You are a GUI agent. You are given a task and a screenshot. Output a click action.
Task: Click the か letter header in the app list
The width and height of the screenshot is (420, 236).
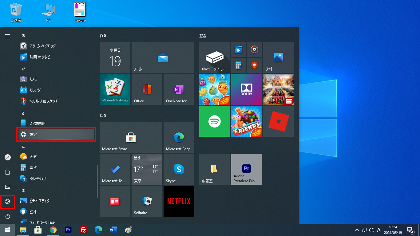pyautogui.click(x=23, y=69)
